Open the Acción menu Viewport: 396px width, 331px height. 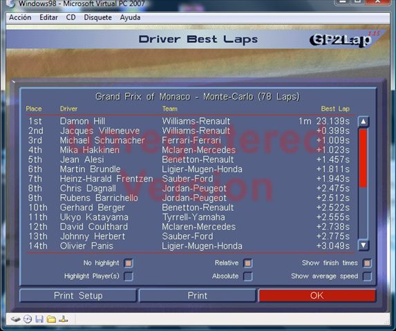point(20,17)
